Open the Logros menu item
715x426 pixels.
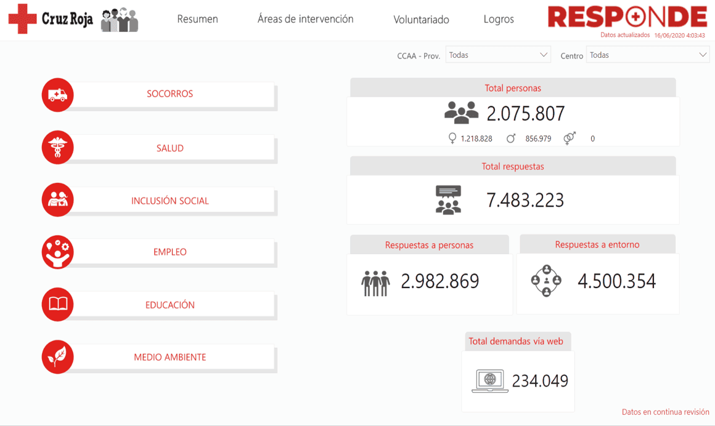(x=498, y=19)
